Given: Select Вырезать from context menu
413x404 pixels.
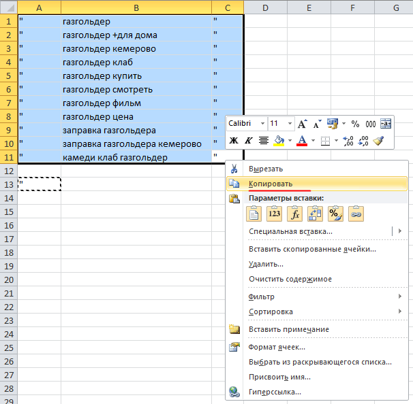Looking at the screenshot, I should [317, 169].
